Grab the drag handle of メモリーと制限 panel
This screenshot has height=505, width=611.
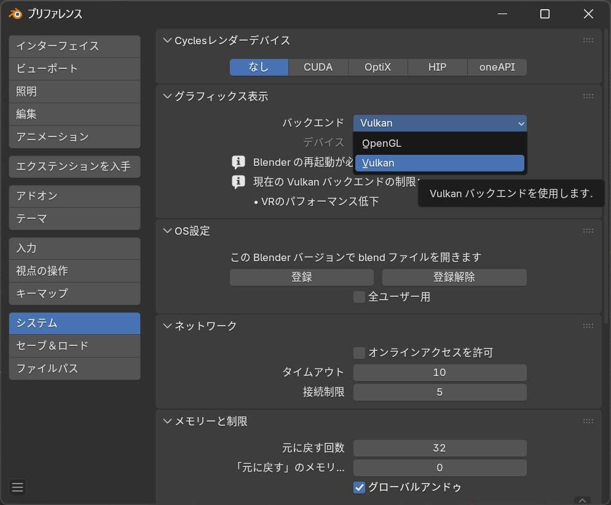click(588, 421)
